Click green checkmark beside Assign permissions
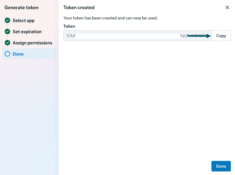Viewport: 235px width, 175px height. click(x=7, y=43)
